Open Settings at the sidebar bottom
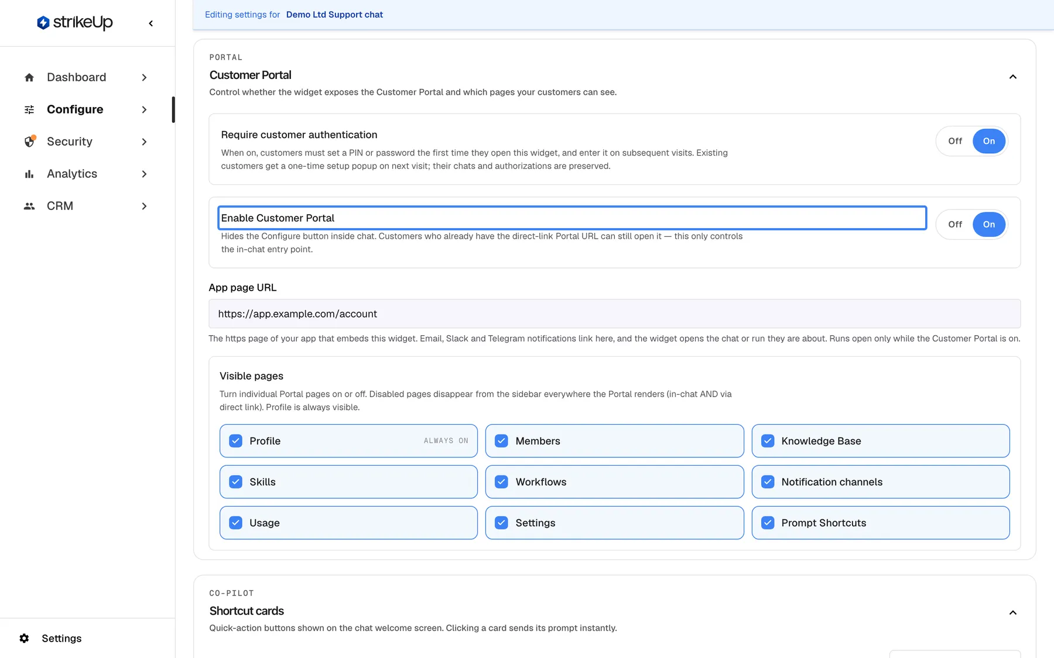 pyautogui.click(x=61, y=638)
